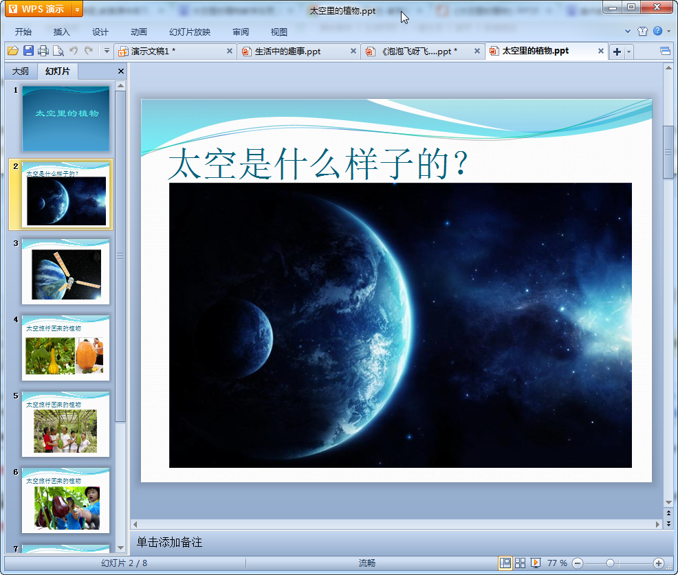Close the 《泡泡飞呀飞 document tab
The width and height of the screenshot is (678, 575).
[477, 51]
